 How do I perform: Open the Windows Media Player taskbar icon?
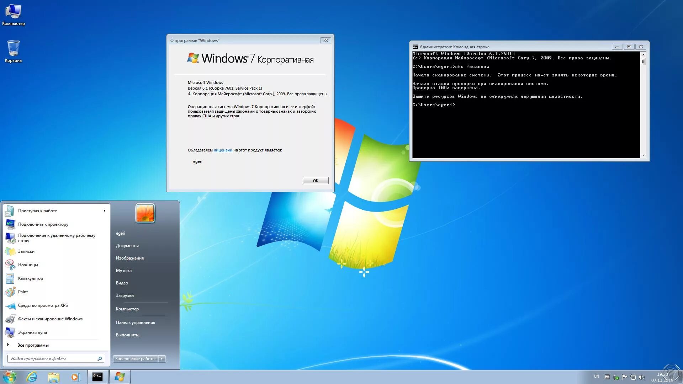point(75,377)
